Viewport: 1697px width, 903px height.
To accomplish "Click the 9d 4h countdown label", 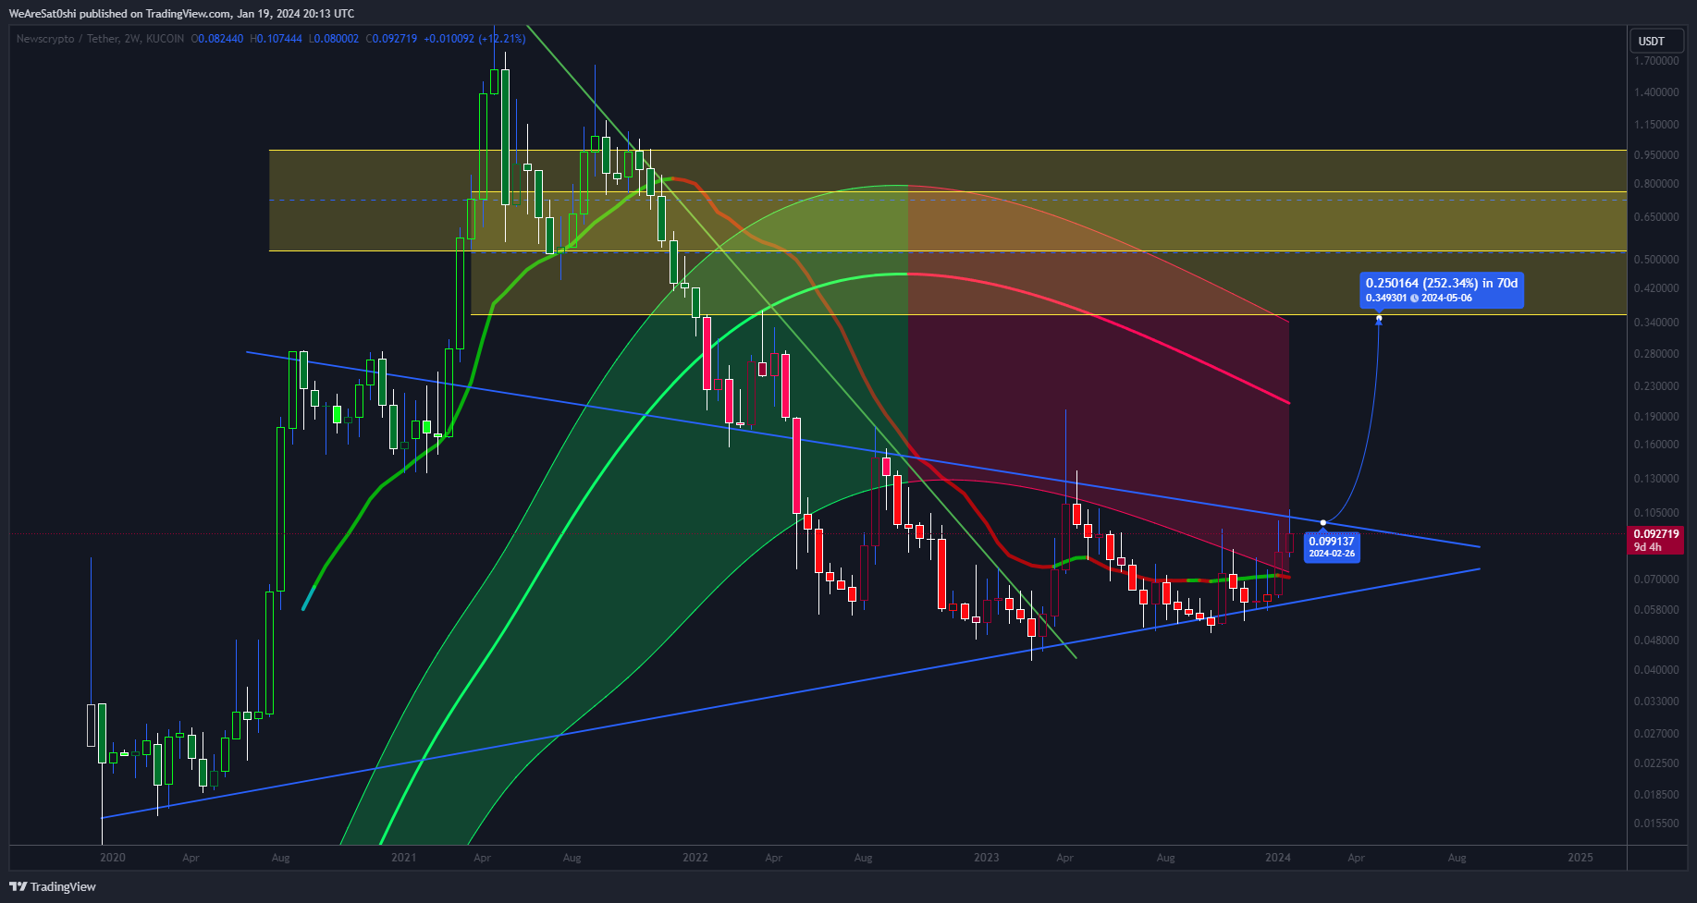I will click(x=1648, y=547).
